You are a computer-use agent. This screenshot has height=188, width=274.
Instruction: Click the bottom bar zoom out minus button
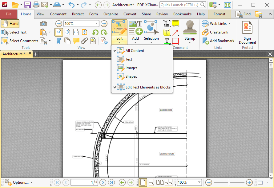(209, 182)
